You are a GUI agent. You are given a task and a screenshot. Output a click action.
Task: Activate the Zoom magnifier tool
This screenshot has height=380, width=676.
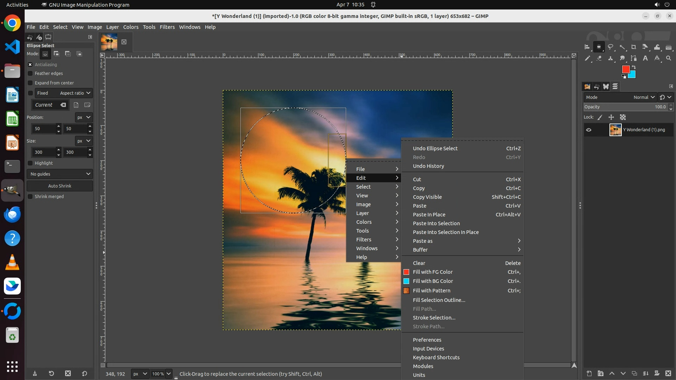pyautogui.click(x=669, y=58)
